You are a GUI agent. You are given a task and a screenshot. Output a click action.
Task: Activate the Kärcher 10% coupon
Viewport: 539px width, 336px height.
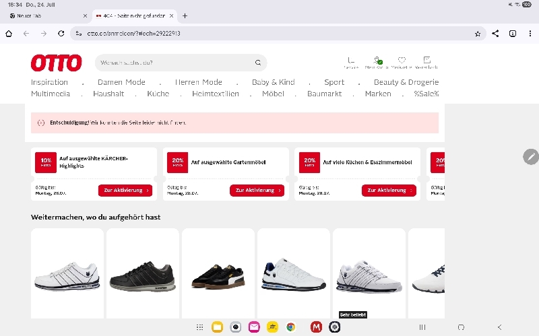(125, 191)
